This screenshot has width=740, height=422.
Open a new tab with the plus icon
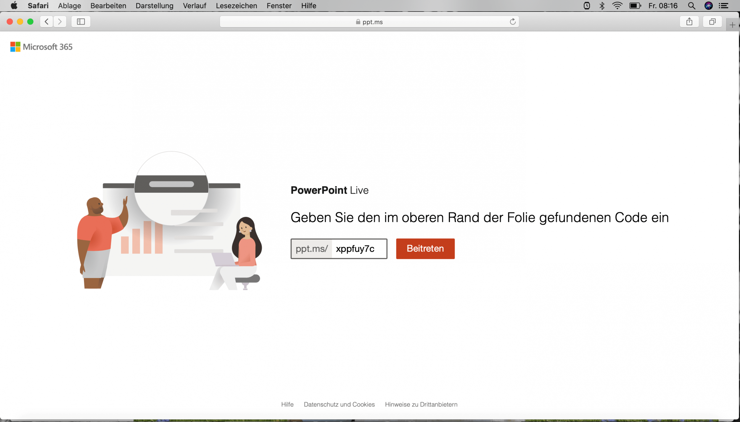(733, 24)
